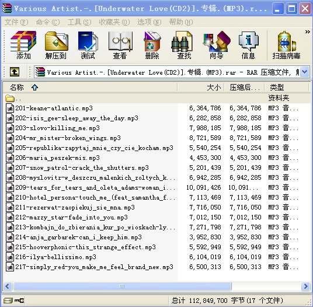Image resolution: width=313 pixels, height=307 pixels.
Task: Minimize the WinRAR window
Action: (278, 9)
